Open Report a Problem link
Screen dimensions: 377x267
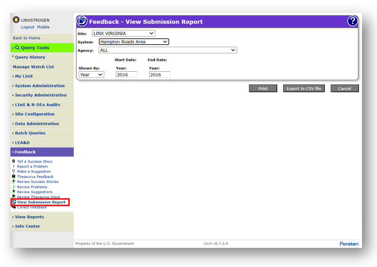pos(32,167)
